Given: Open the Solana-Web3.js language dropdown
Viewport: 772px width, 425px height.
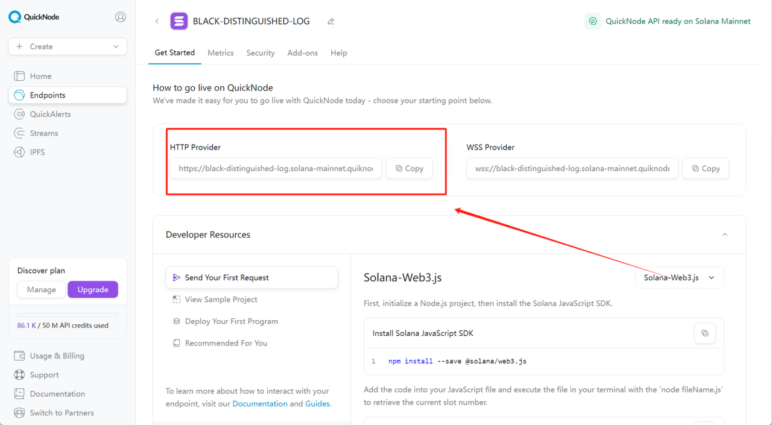Looking at the screenshot, I should (x=679, y=277).
